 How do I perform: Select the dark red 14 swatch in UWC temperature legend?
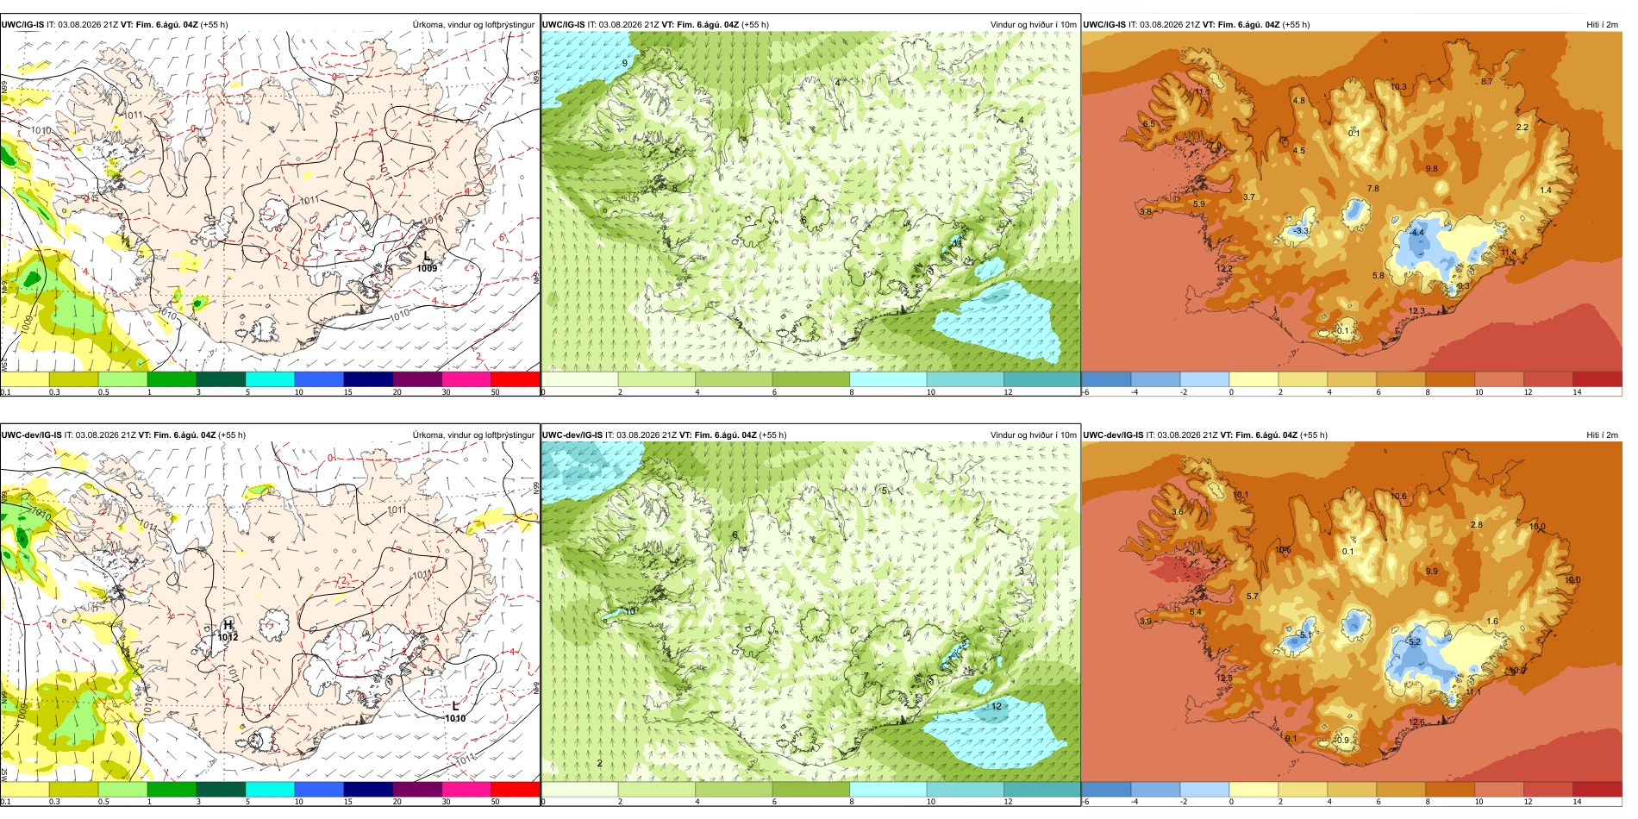(1597, 378)
